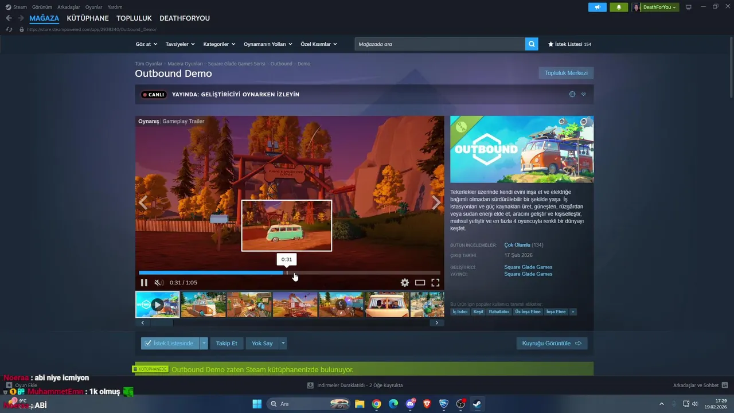Open Çok Olumlu reviews link

tap(517, 245)
